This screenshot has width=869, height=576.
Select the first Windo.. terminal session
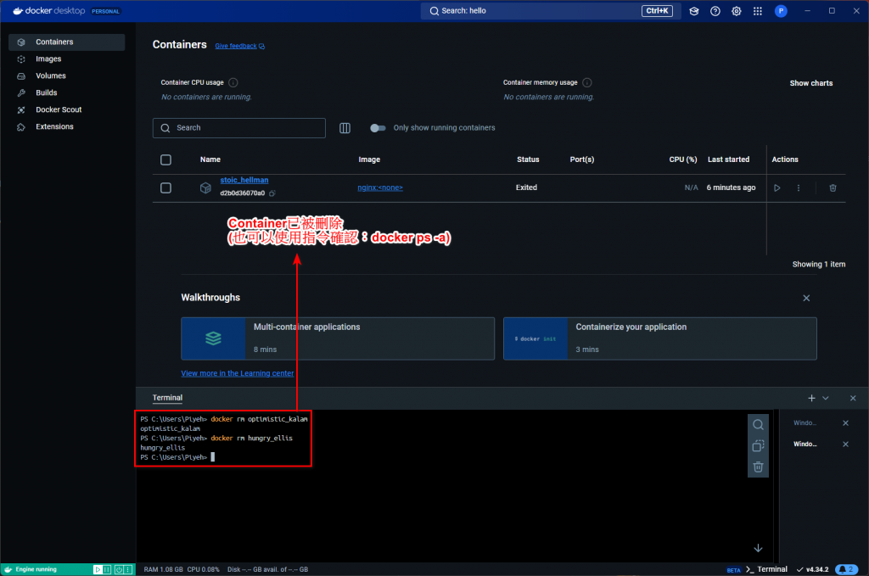coord(805,423)
